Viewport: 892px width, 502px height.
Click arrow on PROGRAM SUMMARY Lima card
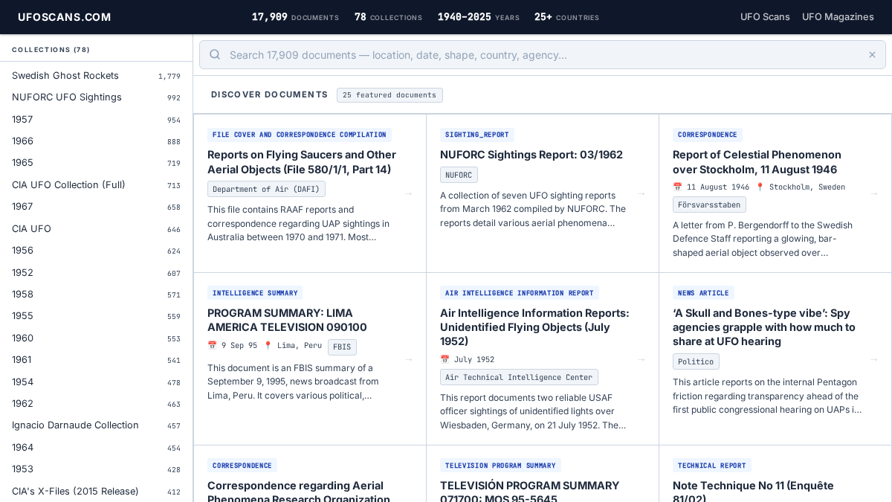(x=408, y=359)
